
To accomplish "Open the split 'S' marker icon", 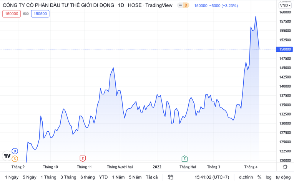I will [15, 158].
